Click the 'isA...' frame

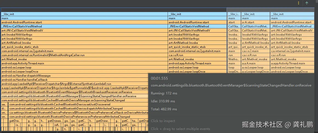(57, 125)
